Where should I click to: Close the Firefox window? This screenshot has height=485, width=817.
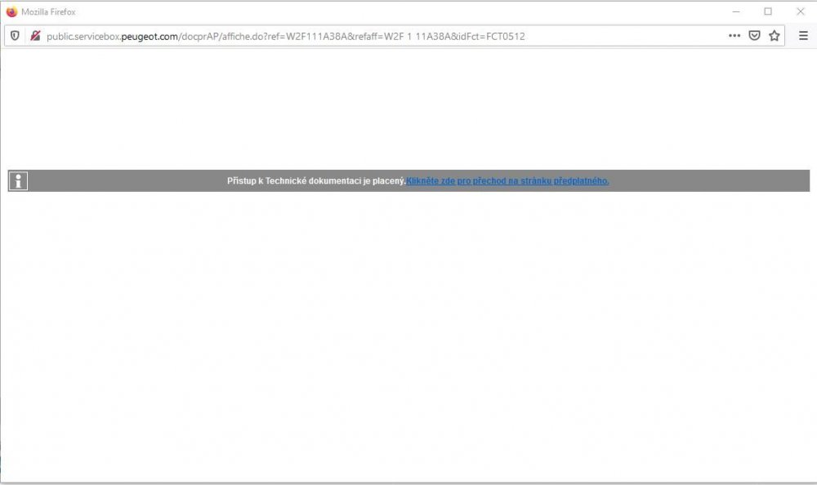coord(801,11)
